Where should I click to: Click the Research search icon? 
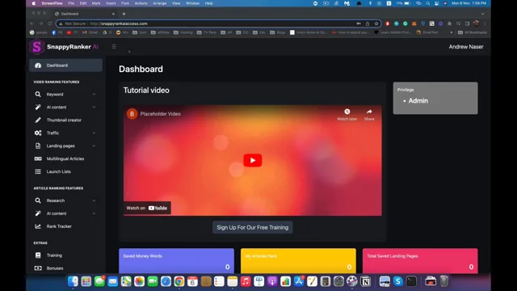(x=38, y=200)
